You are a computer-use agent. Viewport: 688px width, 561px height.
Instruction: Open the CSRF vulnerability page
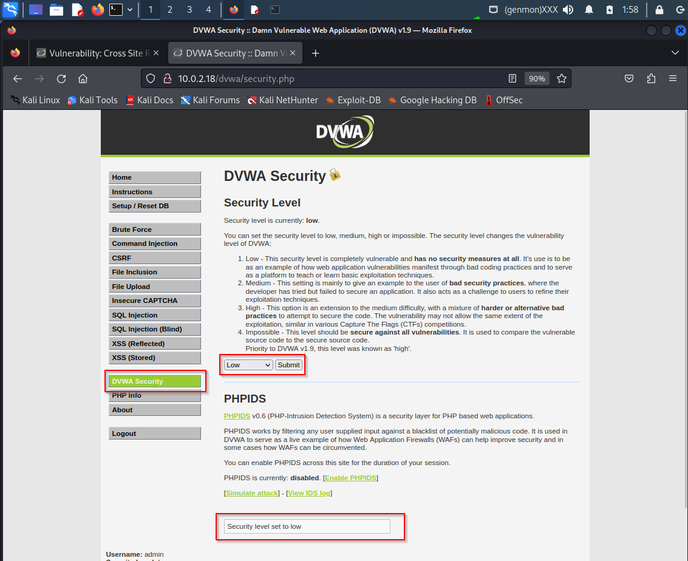pyautogui.click(x=154, y=258)
